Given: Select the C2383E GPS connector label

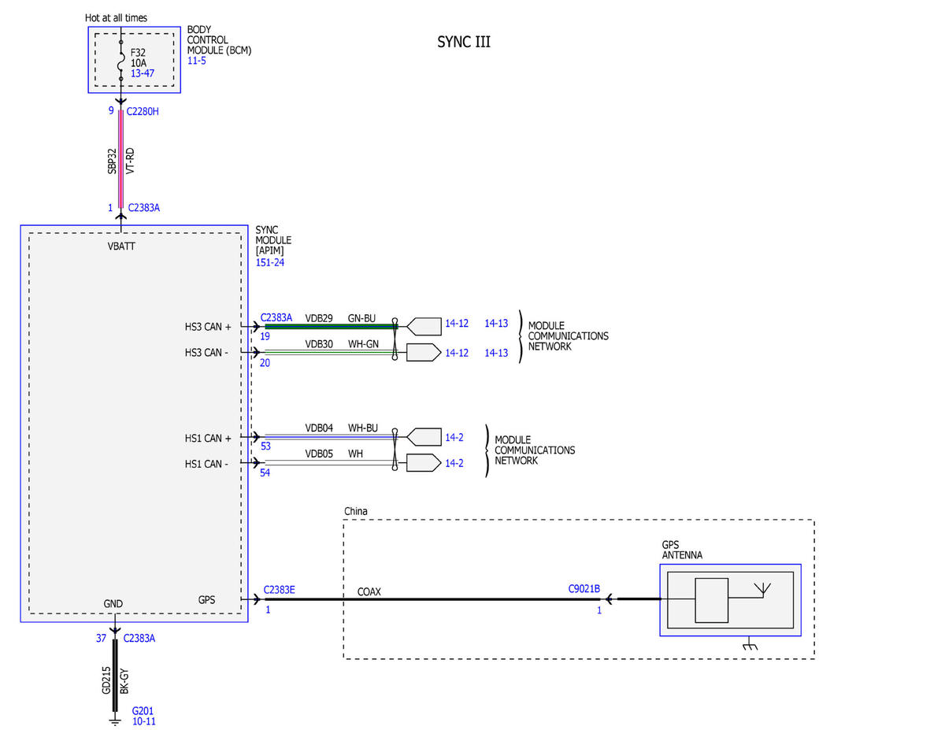Looking at the screenshot, I should (x=280, y=589).
